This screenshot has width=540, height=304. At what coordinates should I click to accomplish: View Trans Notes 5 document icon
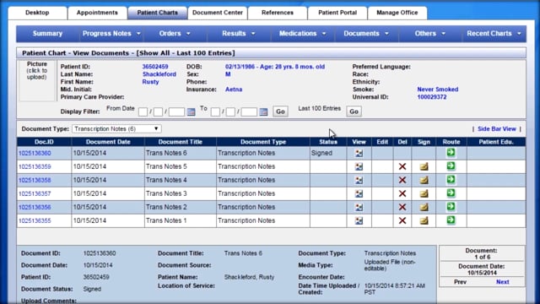click(359, 166)
